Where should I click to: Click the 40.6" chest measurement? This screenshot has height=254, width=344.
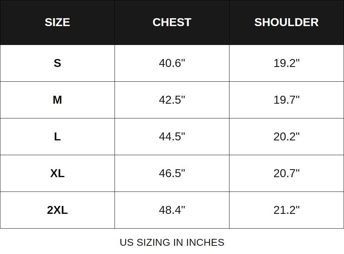[172, 63]
